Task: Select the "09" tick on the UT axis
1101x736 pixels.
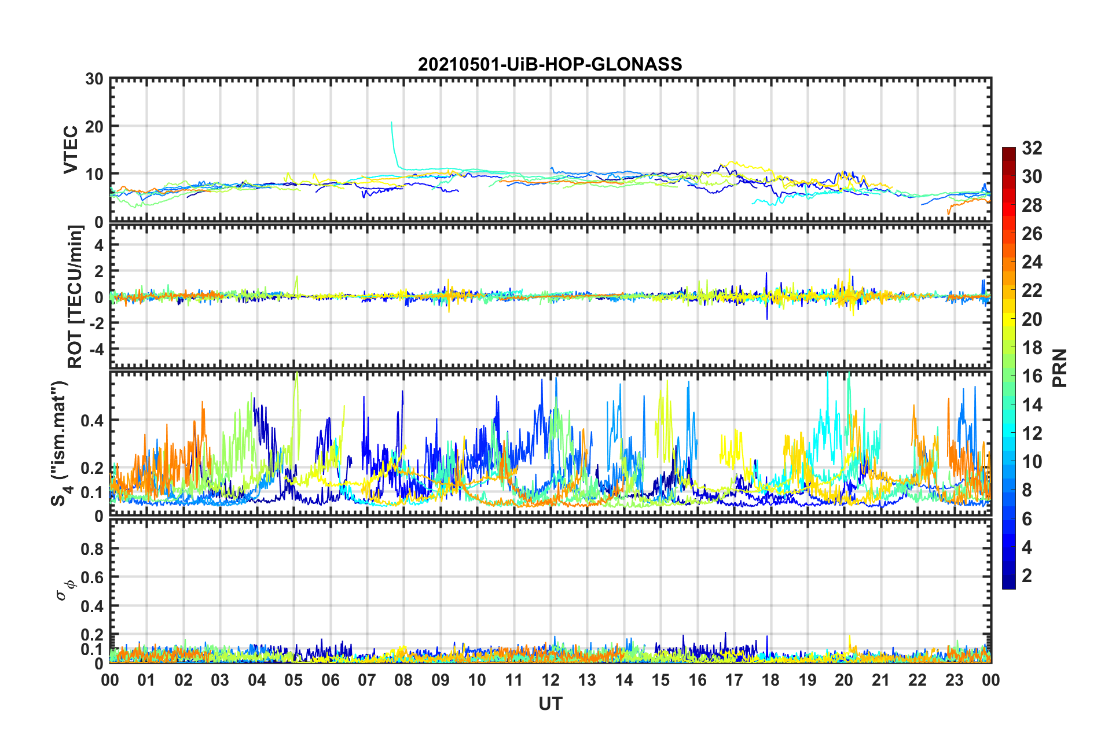Action: click(x=441, y=680)
